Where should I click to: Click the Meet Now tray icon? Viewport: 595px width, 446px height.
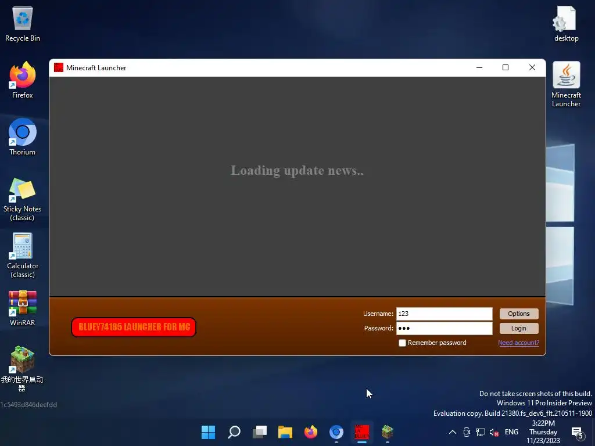click(467, 432)
